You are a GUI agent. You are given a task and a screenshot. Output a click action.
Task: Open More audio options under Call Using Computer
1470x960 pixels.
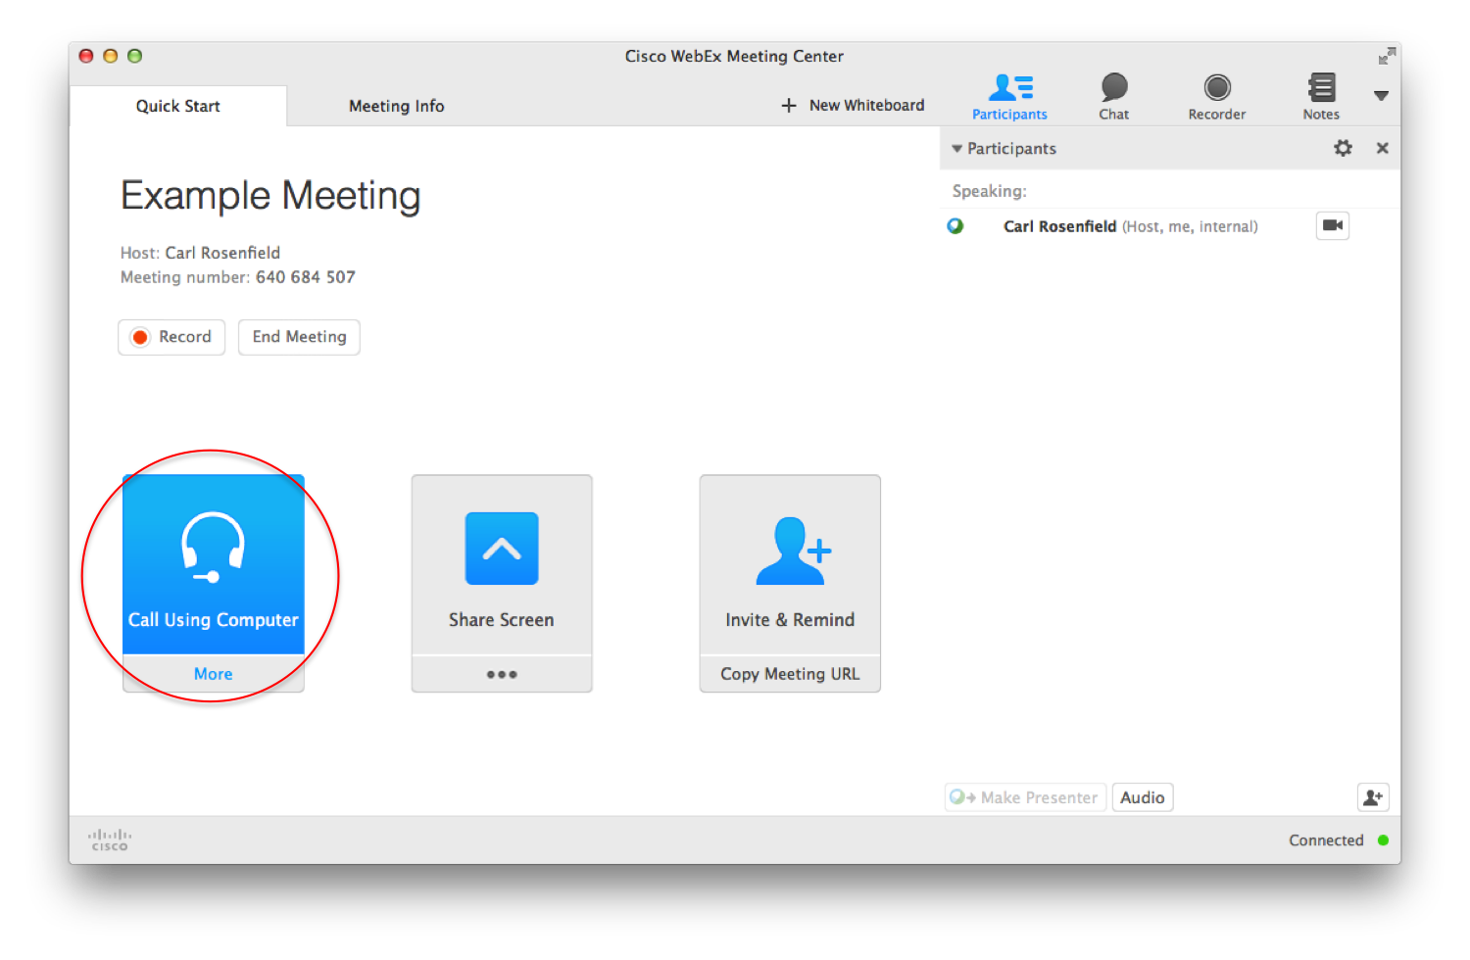point(214,674)
